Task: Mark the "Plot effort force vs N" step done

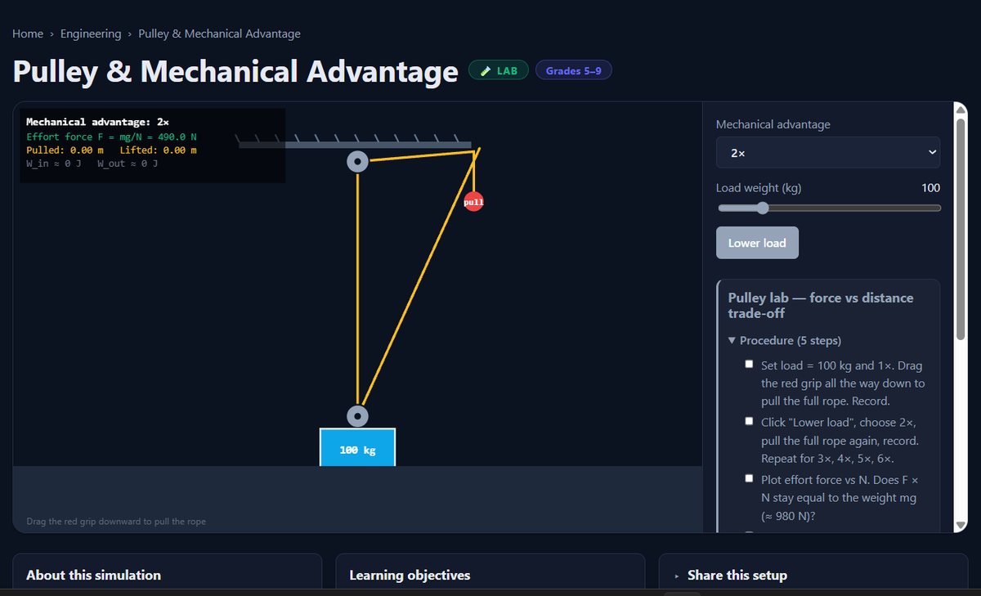Action: click(749, 479)
